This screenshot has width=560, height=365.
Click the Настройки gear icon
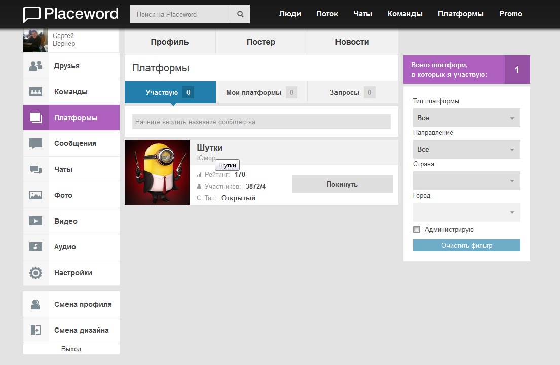pos(35,273)
